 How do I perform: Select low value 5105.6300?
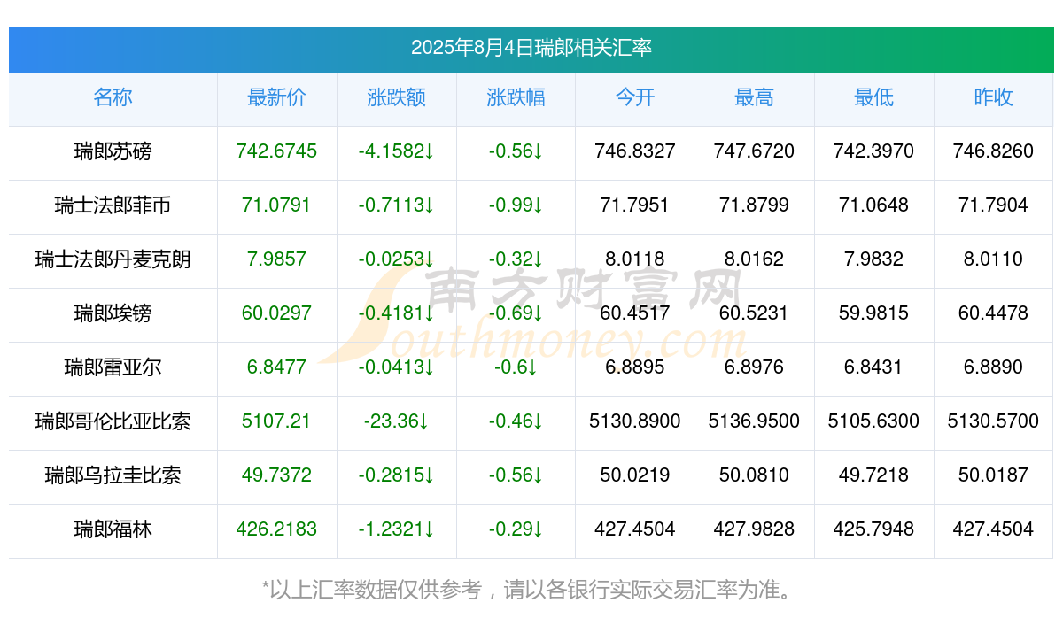click(873, 421)
